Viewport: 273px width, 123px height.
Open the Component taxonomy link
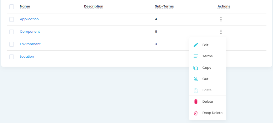(x=30, y=32)
